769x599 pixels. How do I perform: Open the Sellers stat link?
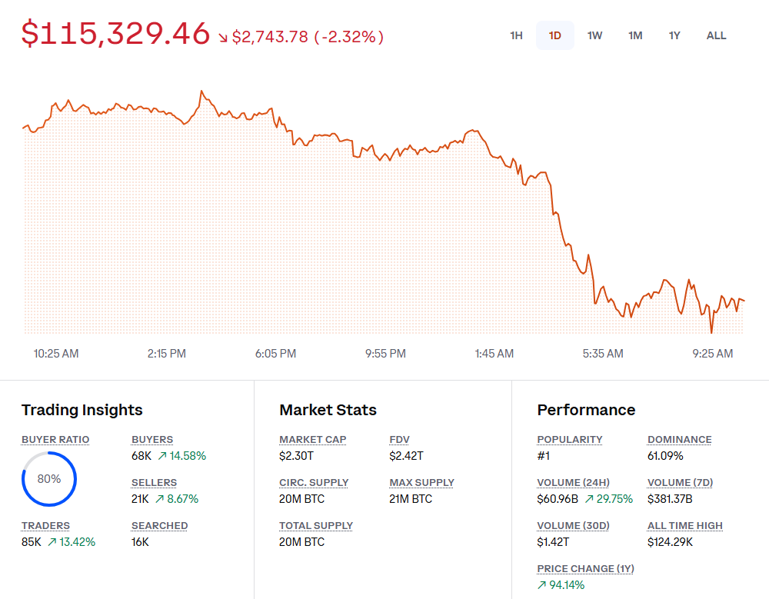coord(154,482)
